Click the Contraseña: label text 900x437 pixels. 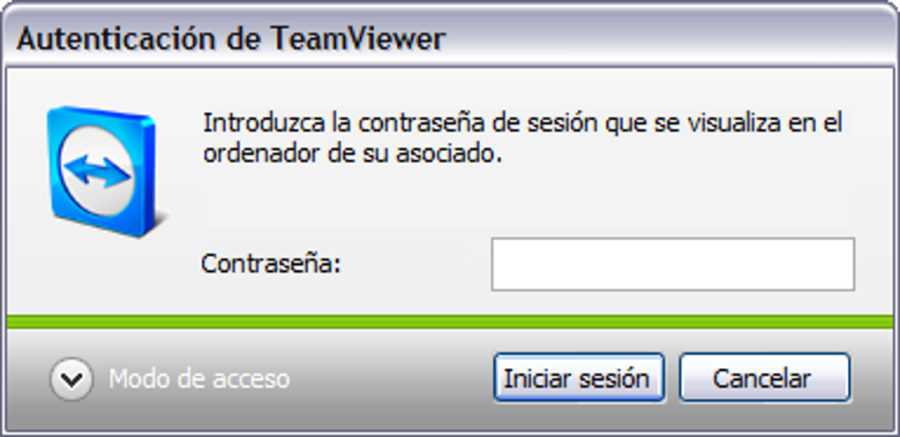[271, 264]
